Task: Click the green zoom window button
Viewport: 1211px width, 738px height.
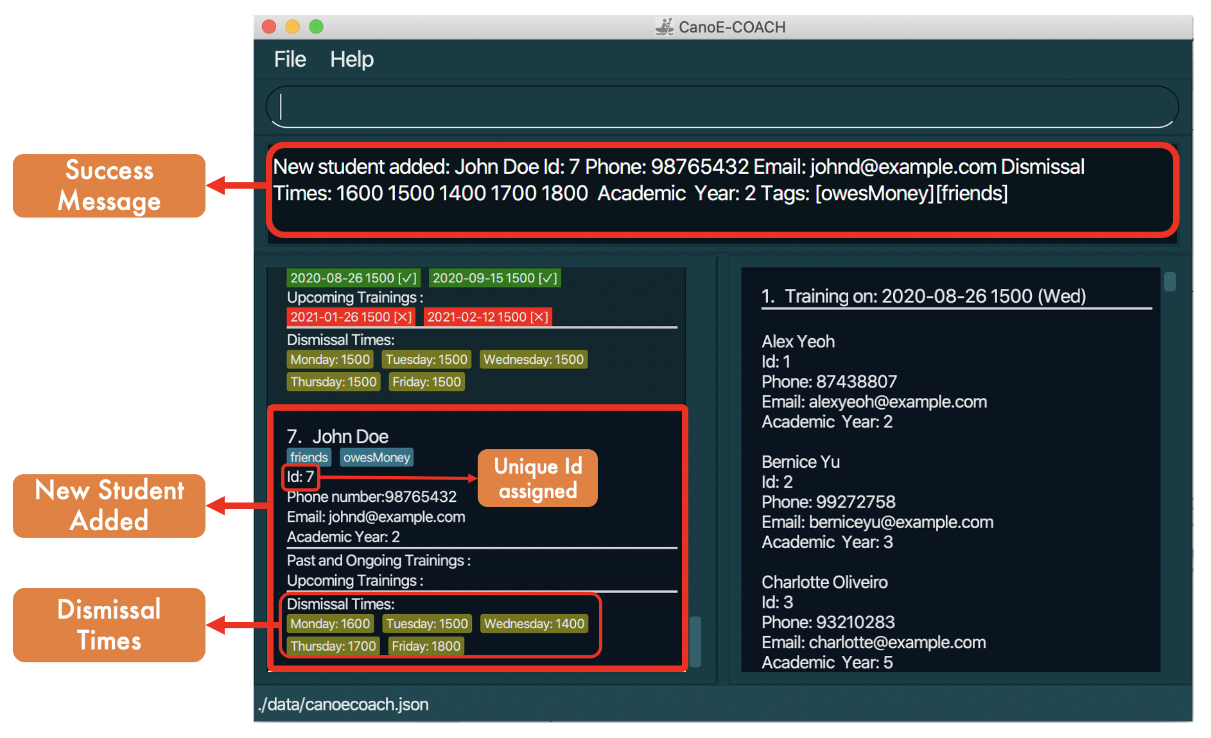Action: pyautogui.click(x=316, y=26)
